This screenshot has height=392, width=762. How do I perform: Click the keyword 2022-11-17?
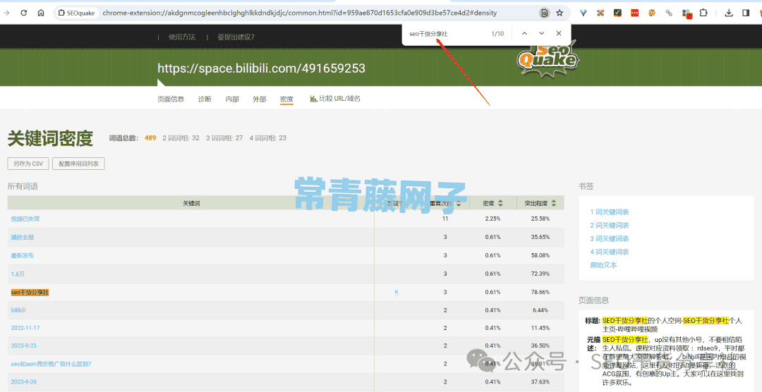click(25, 328)
